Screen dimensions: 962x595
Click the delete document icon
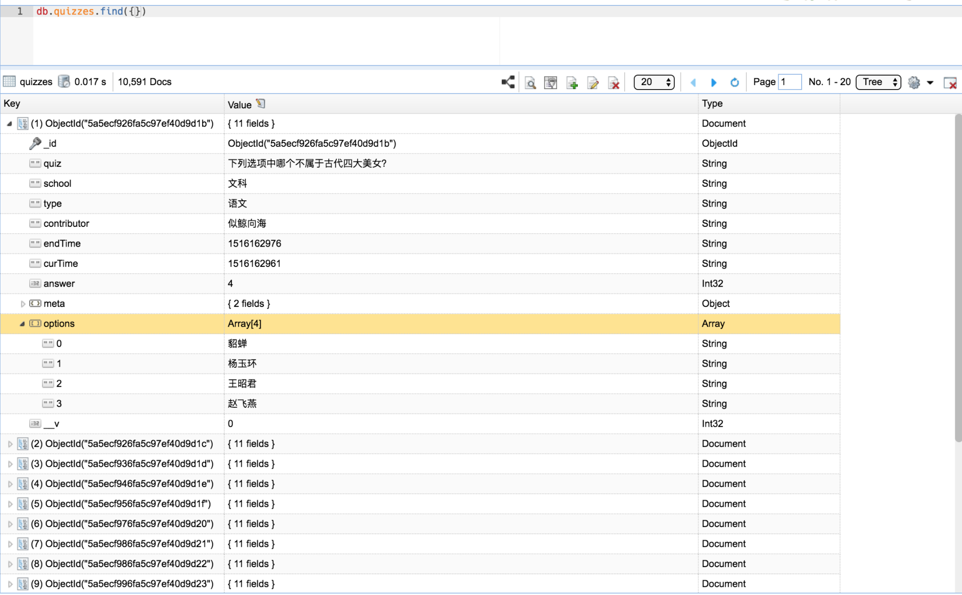(613, 82)
